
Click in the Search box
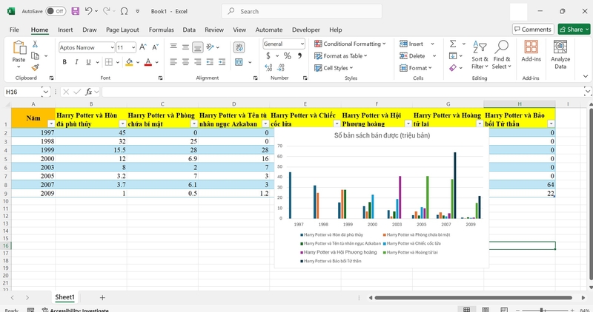(x=302, y=11)
